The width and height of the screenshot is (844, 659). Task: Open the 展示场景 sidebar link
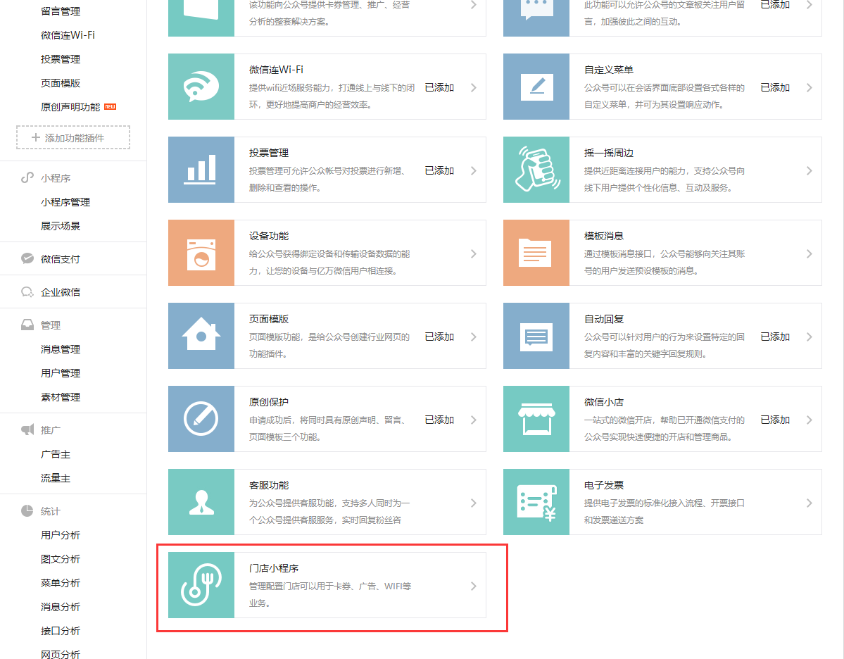tap(61, 225)
